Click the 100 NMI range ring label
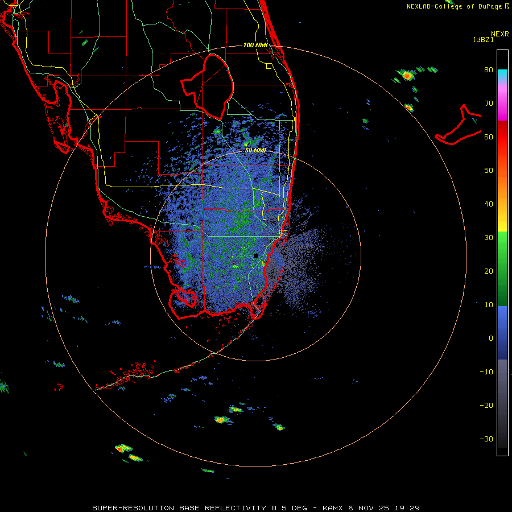This screenshot has height=512, width=512. coord(255,45)
